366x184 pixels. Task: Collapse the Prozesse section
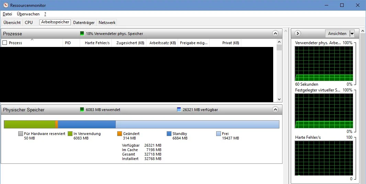click(x=275, y=34)
